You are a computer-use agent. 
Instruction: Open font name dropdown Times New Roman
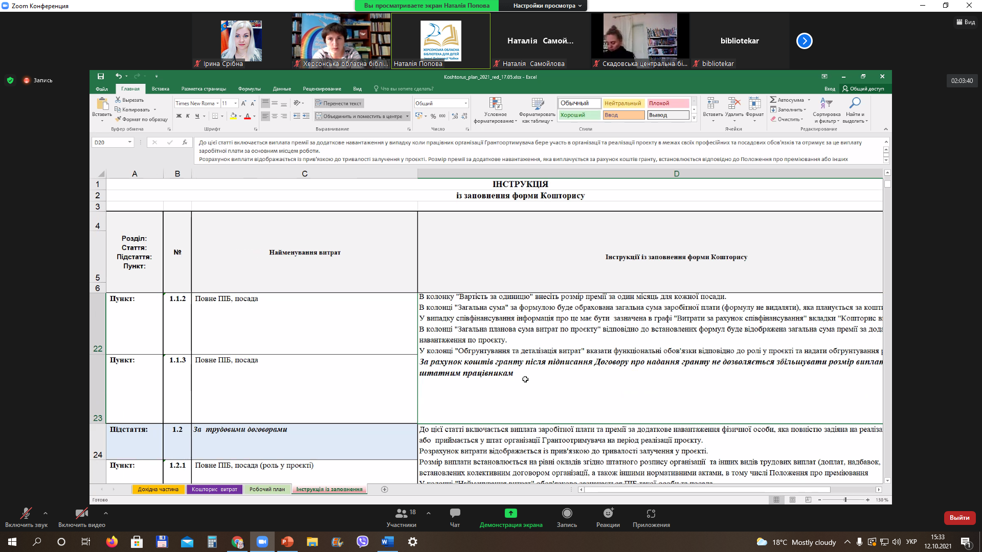pos(217,103)
